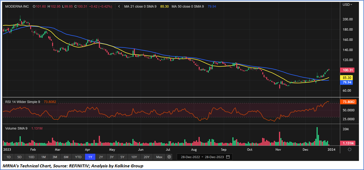
Task: Click the end date 28-Dec-2023
Action: click(214, 157)
